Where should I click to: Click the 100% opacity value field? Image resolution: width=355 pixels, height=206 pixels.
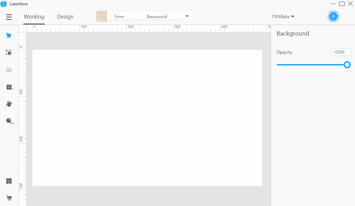pyautogui.click(x=340, y=52)
